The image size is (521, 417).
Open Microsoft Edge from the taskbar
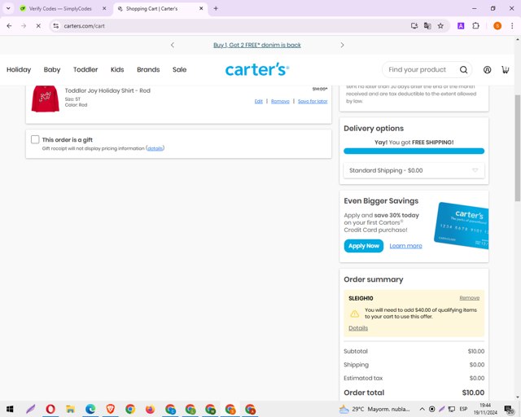click(90, 409)
